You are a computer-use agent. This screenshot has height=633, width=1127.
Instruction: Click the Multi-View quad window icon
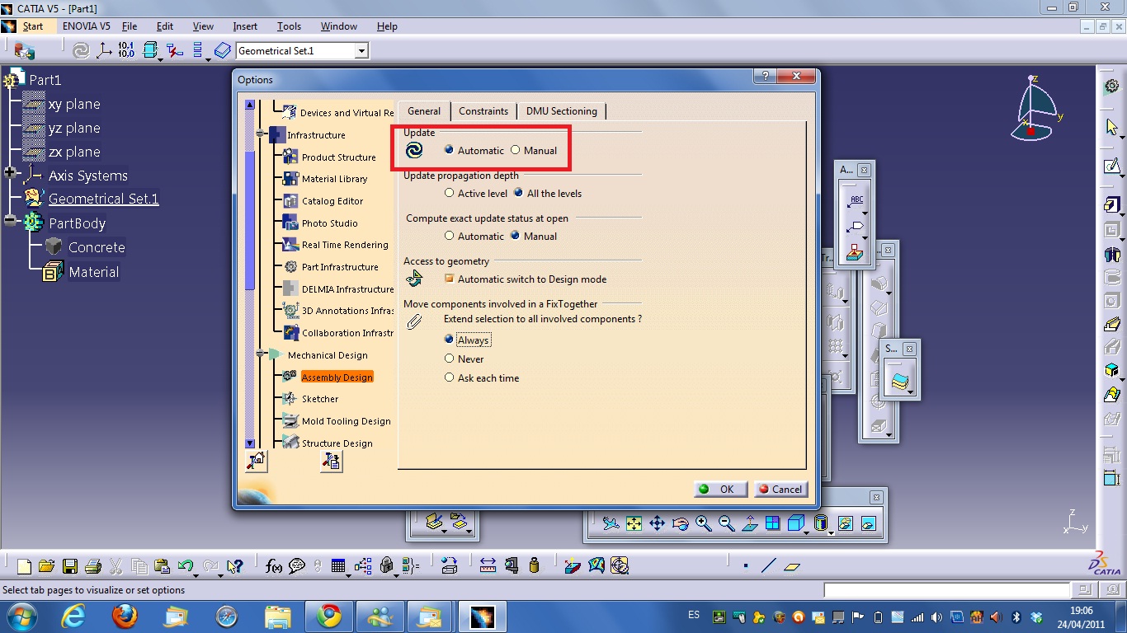click(x=772, y=523)
